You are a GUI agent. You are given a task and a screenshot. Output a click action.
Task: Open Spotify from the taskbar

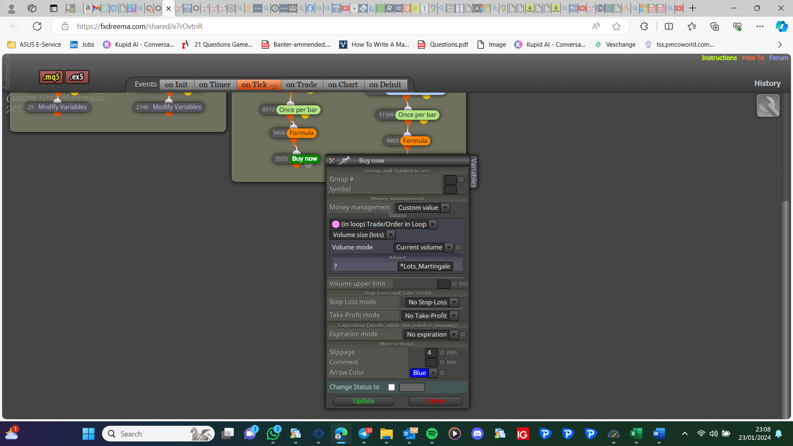432,434
